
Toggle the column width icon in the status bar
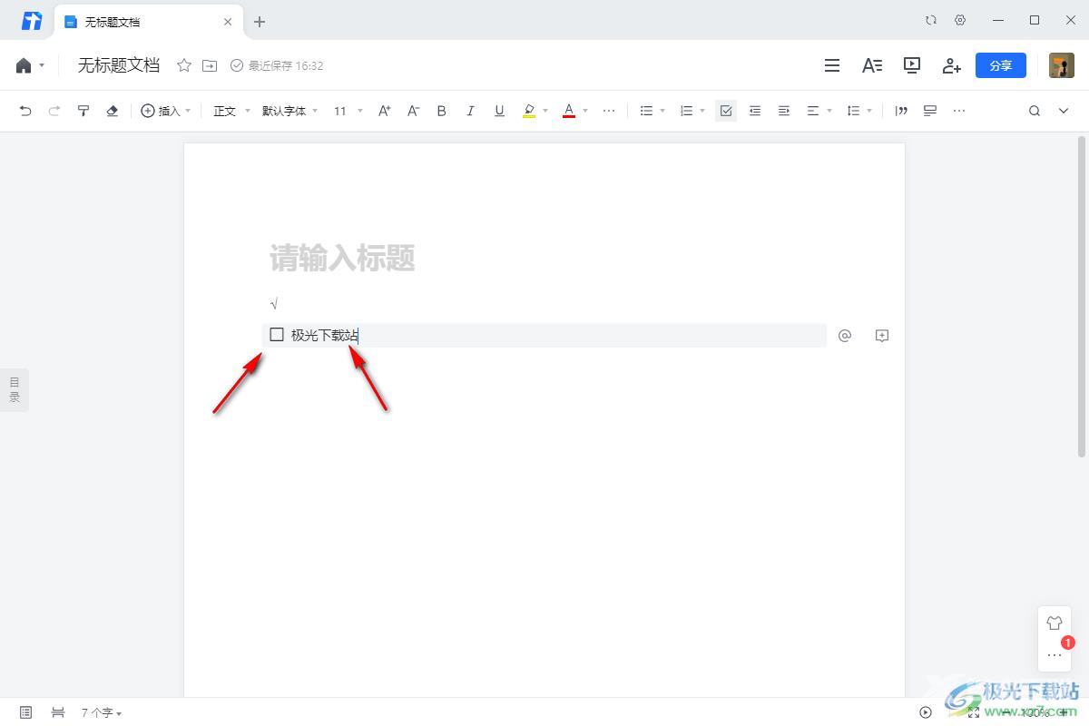[58, 712]
